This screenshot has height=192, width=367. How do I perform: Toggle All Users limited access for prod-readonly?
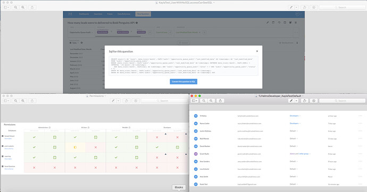pos(75,147)
